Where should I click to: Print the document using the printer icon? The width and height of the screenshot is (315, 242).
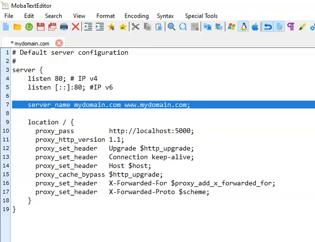[64, 27]
